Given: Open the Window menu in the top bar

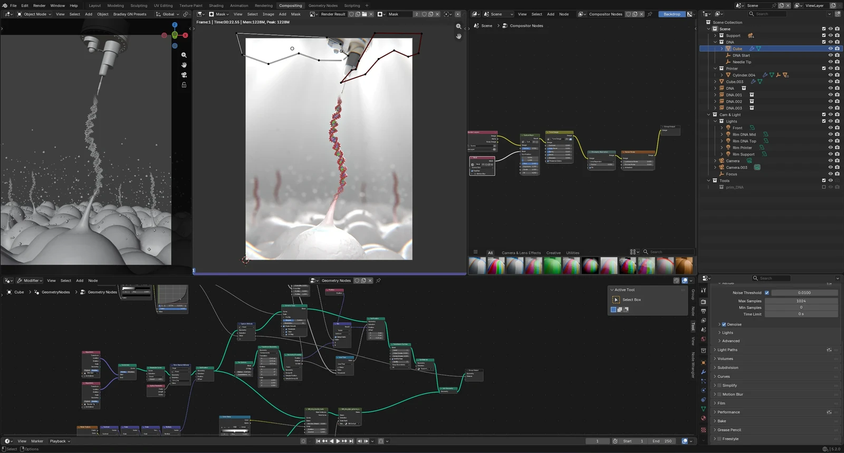Looking at the screenshot, I should (57, 6).
